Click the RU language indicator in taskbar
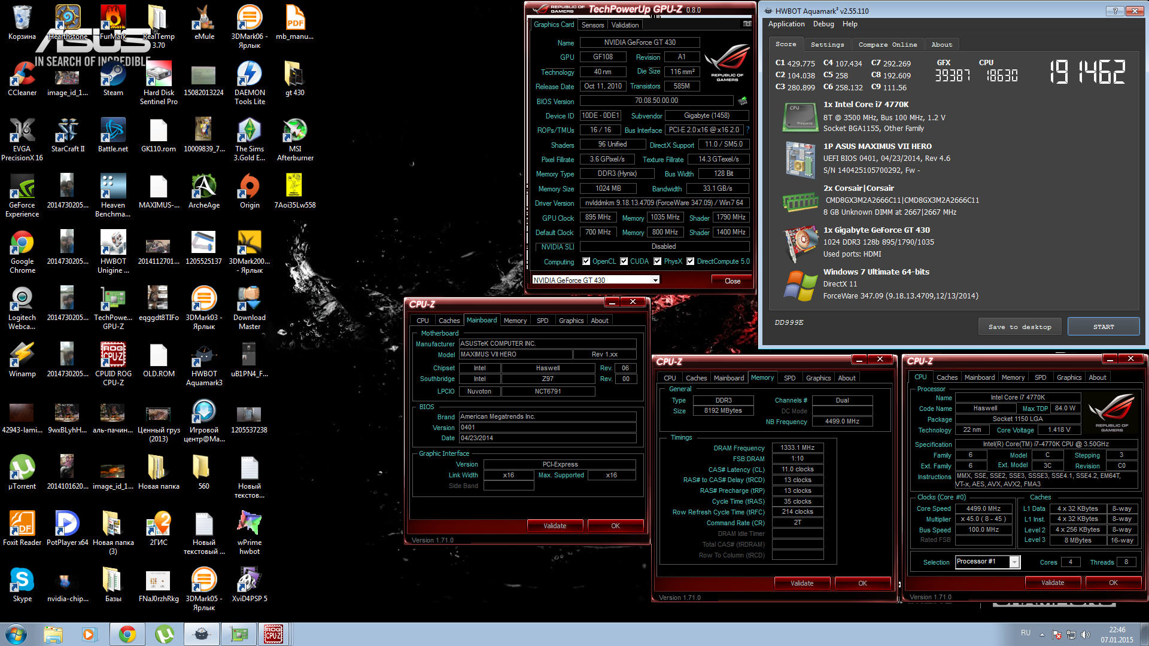 click(x=1026, y=633)
